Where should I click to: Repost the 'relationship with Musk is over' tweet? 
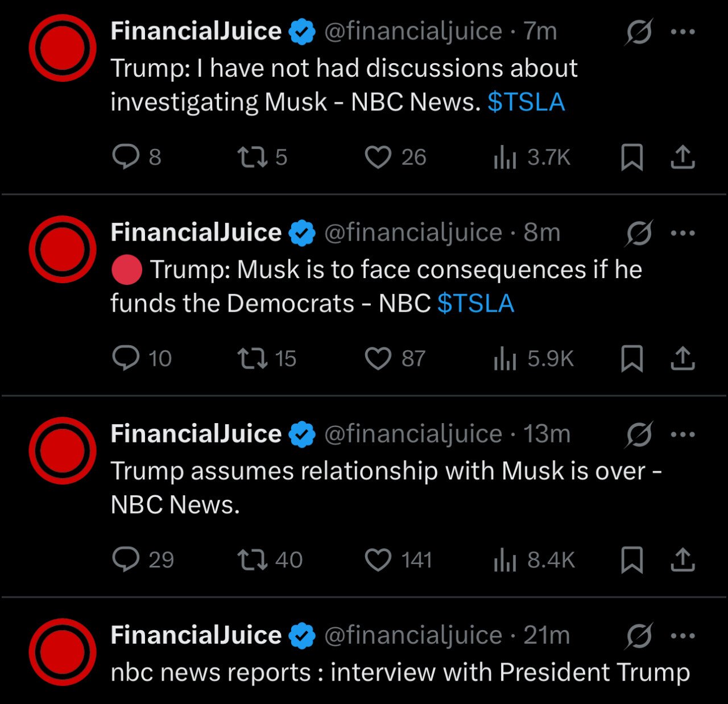click(252, 560)
